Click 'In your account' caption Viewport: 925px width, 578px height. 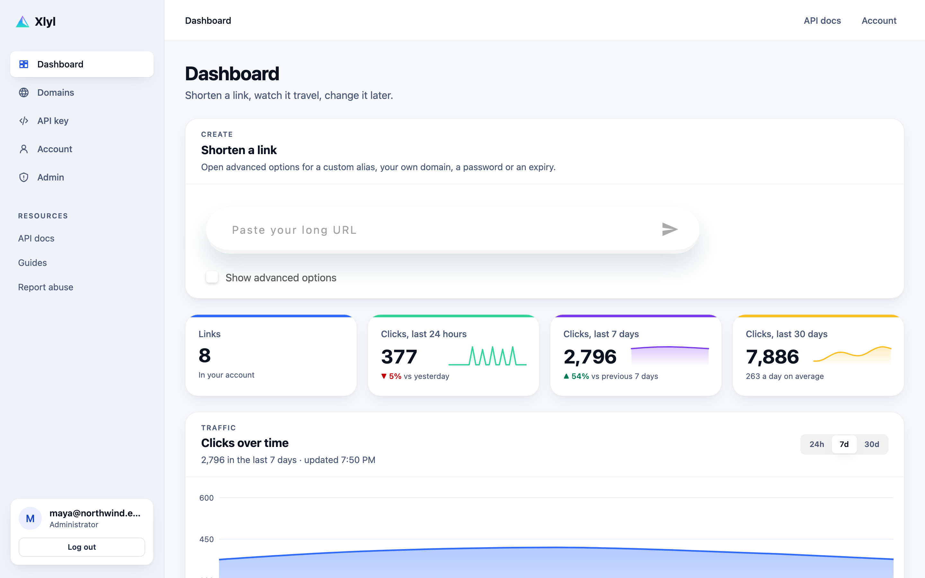(226, 375)
